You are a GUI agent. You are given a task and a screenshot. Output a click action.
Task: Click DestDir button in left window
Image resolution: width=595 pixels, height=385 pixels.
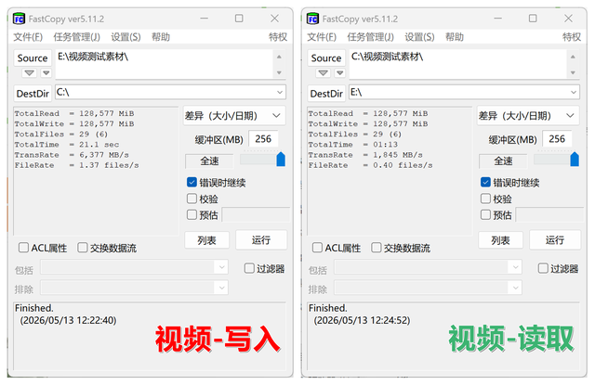point(33,94)
